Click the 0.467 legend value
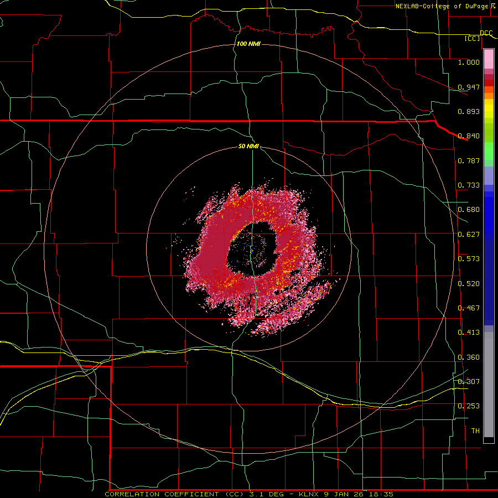Viewport: 498px width, 498px height. pyautogui.click(x=469, y=308)
